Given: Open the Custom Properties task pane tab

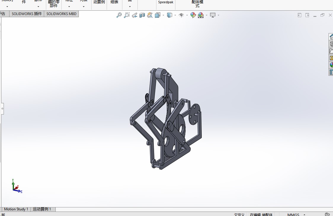Looking at the screenshot, I should pyautogui.click(x=331, y=72).
